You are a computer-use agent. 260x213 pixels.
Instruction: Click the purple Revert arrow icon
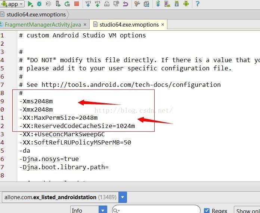[x=126, y=4]
